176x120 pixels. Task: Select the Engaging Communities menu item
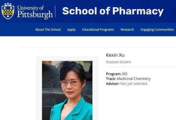[157, 30]
